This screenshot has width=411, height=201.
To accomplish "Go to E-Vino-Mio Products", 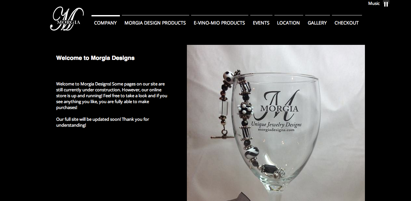I will point(219,23).
